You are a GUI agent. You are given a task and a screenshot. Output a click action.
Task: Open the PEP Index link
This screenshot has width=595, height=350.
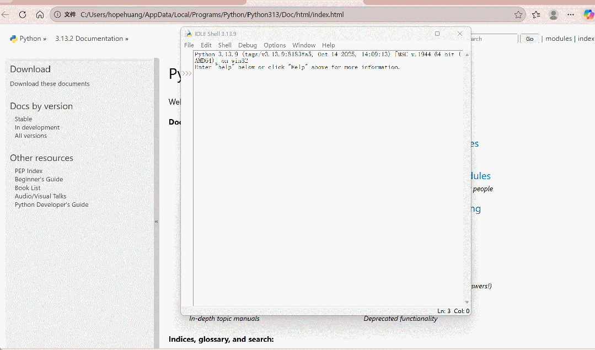click(x=29, y=171)
